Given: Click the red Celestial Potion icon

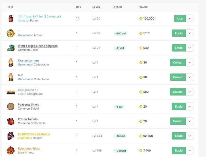Looking at the screenshot, I should [x=11, y=18].
